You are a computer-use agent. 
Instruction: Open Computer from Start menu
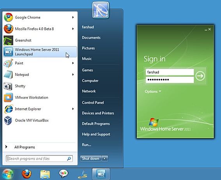pyautogui.click(x=90, y=80)
